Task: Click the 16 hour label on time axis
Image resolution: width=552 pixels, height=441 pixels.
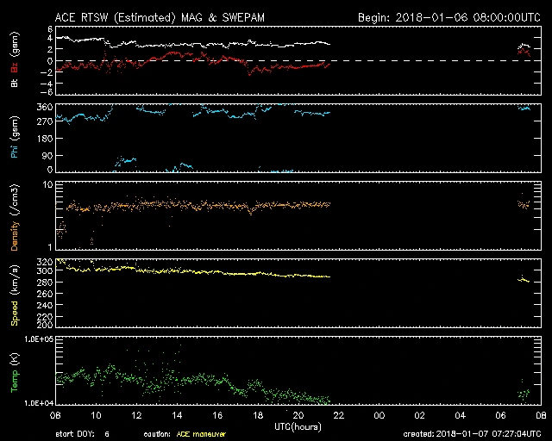Action: [217, 415]
